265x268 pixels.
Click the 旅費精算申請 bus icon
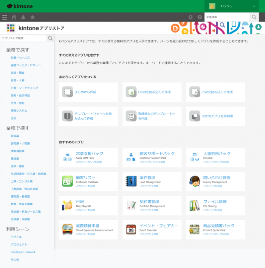68,229
